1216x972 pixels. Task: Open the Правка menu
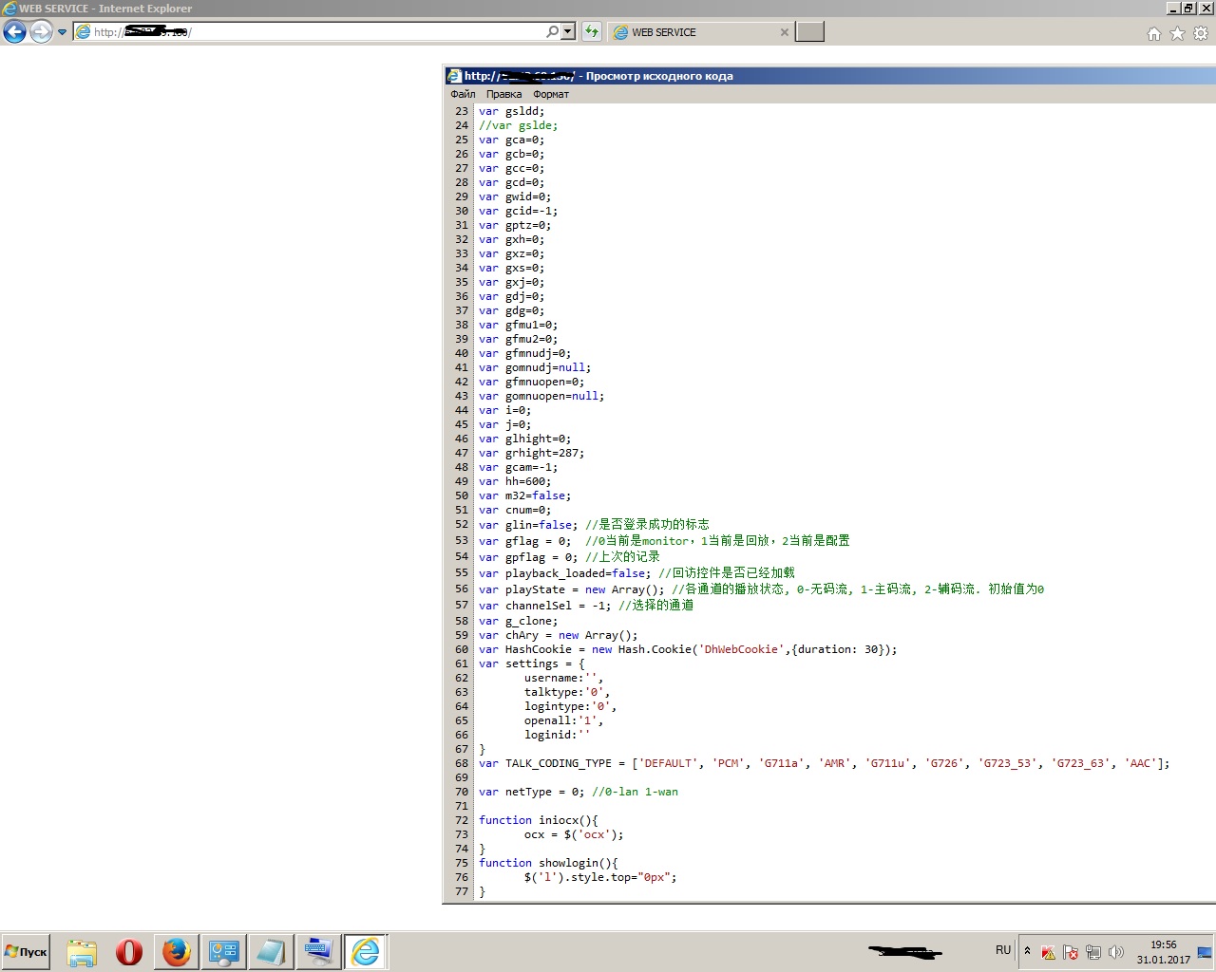[x=503, y=94]
